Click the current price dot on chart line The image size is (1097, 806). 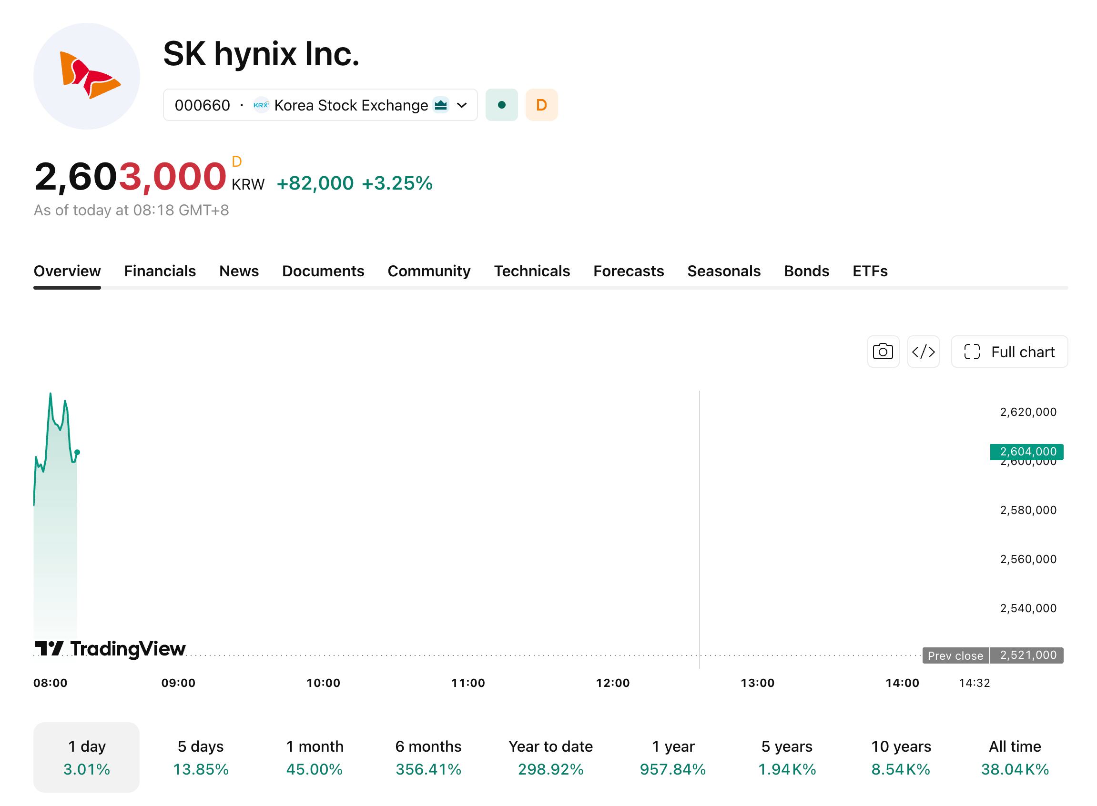coord(77,452)
